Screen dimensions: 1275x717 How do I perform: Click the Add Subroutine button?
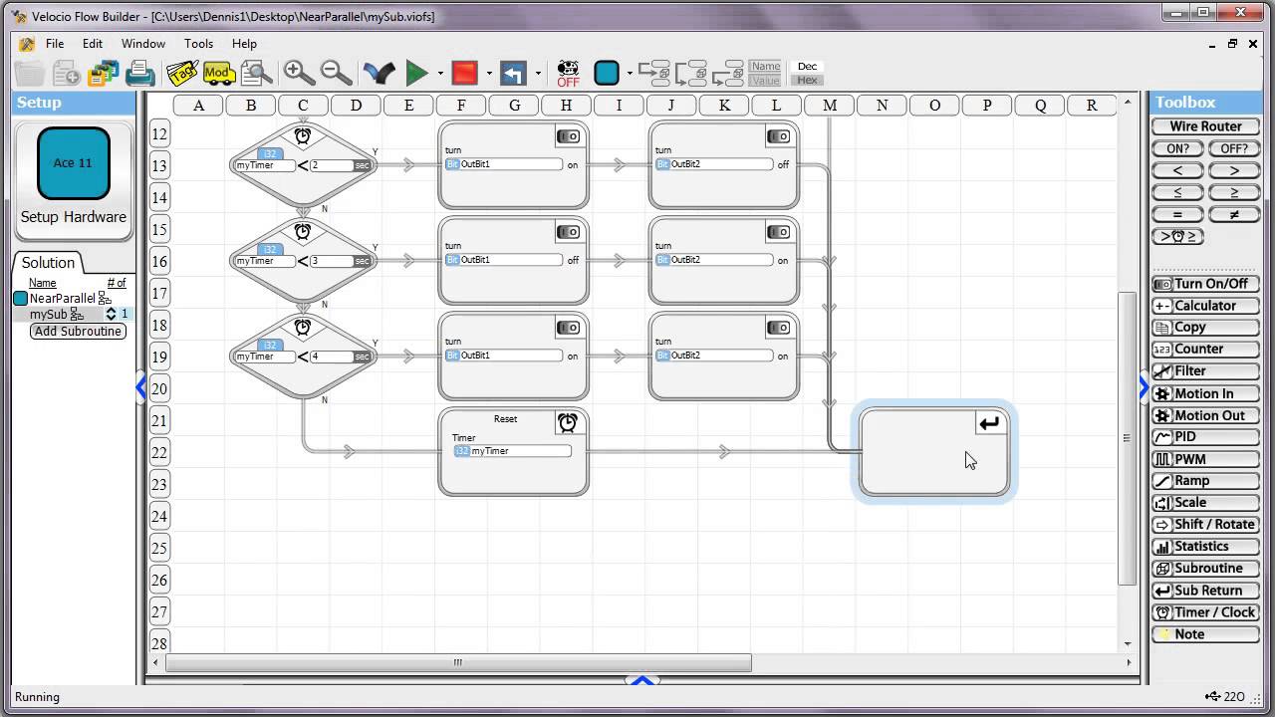(x=79, y=332)
